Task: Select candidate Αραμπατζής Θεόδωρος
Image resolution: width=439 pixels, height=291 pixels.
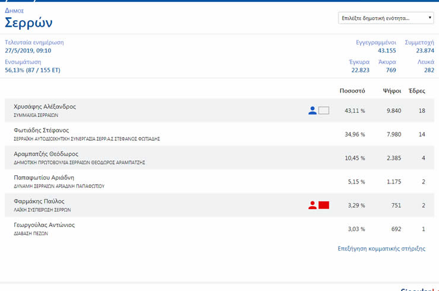Action: (46, 154)
